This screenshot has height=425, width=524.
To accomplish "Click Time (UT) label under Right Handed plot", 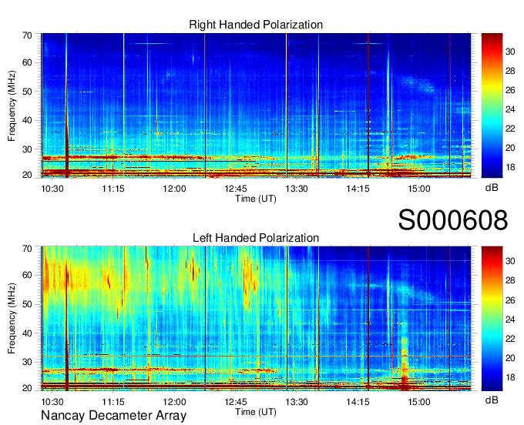I will click(256, 199).
